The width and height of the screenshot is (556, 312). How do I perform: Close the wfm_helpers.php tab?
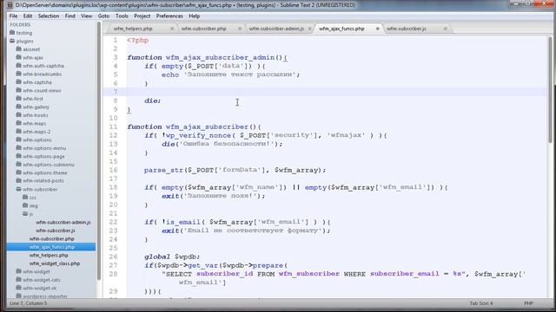[172, 29]
